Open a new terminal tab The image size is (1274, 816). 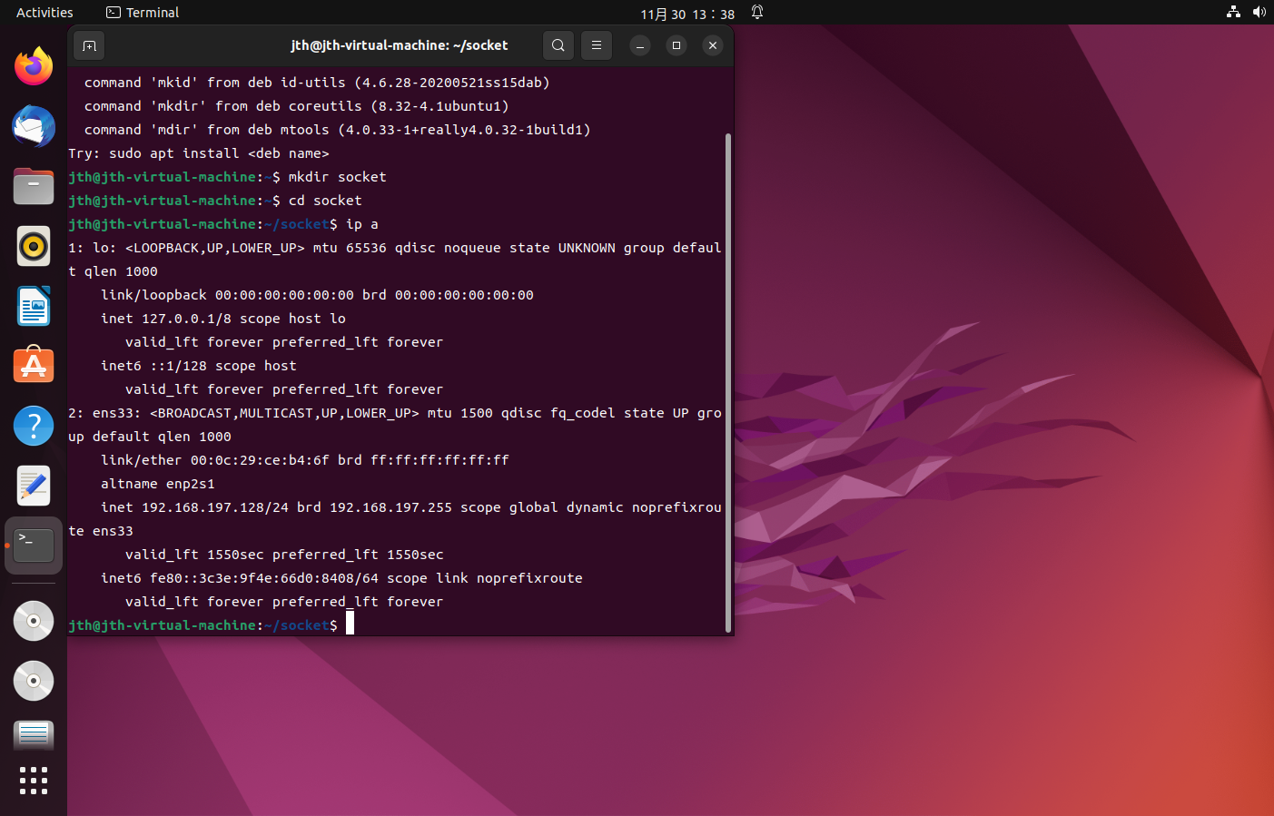(89, 45)
